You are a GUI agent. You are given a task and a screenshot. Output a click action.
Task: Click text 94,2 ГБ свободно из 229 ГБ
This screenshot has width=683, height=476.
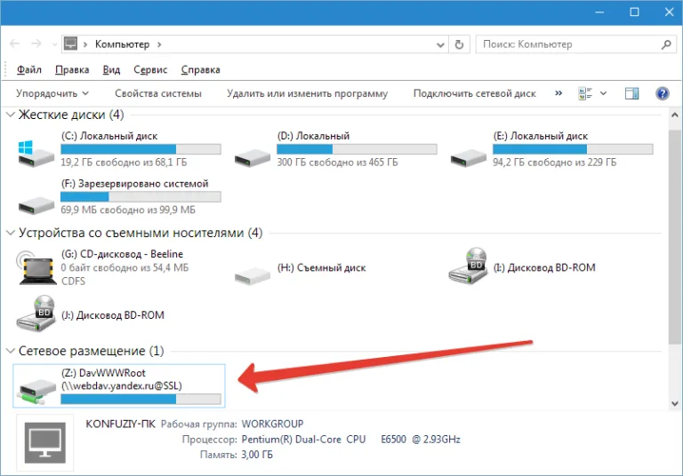pos(555,163)
